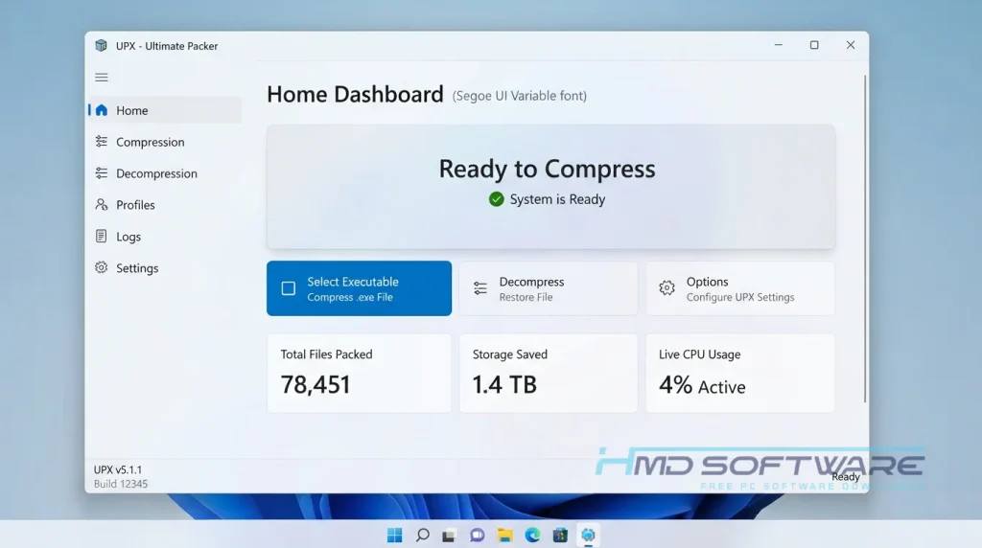The image size is (982, 548).
Task: Click the vertical scrollbar of dashboard
Action: (865, 239)
